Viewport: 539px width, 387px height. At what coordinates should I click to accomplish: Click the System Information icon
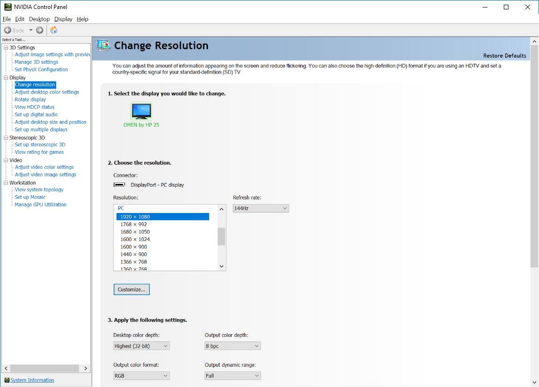7,380
